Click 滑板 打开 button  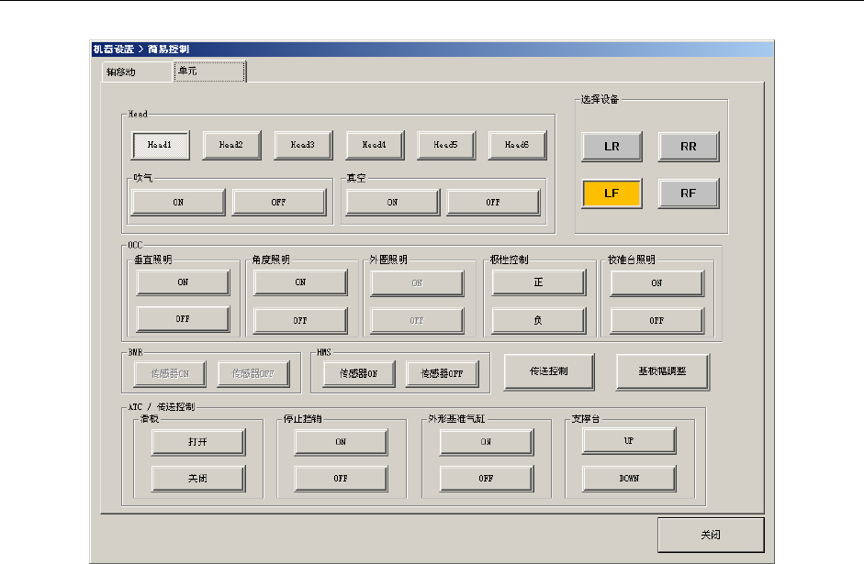198,442
